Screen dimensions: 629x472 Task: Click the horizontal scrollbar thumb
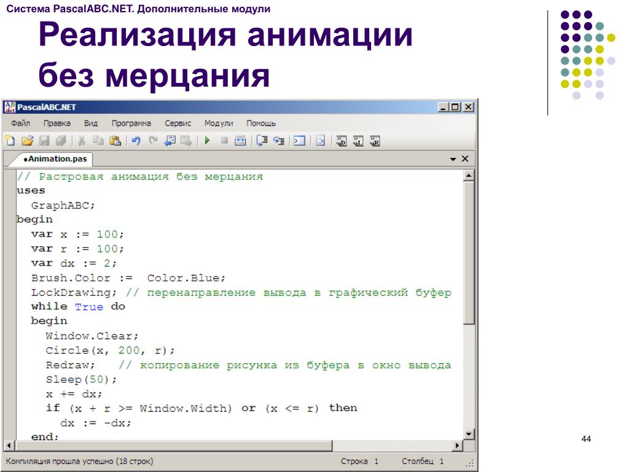click(173, 446)
